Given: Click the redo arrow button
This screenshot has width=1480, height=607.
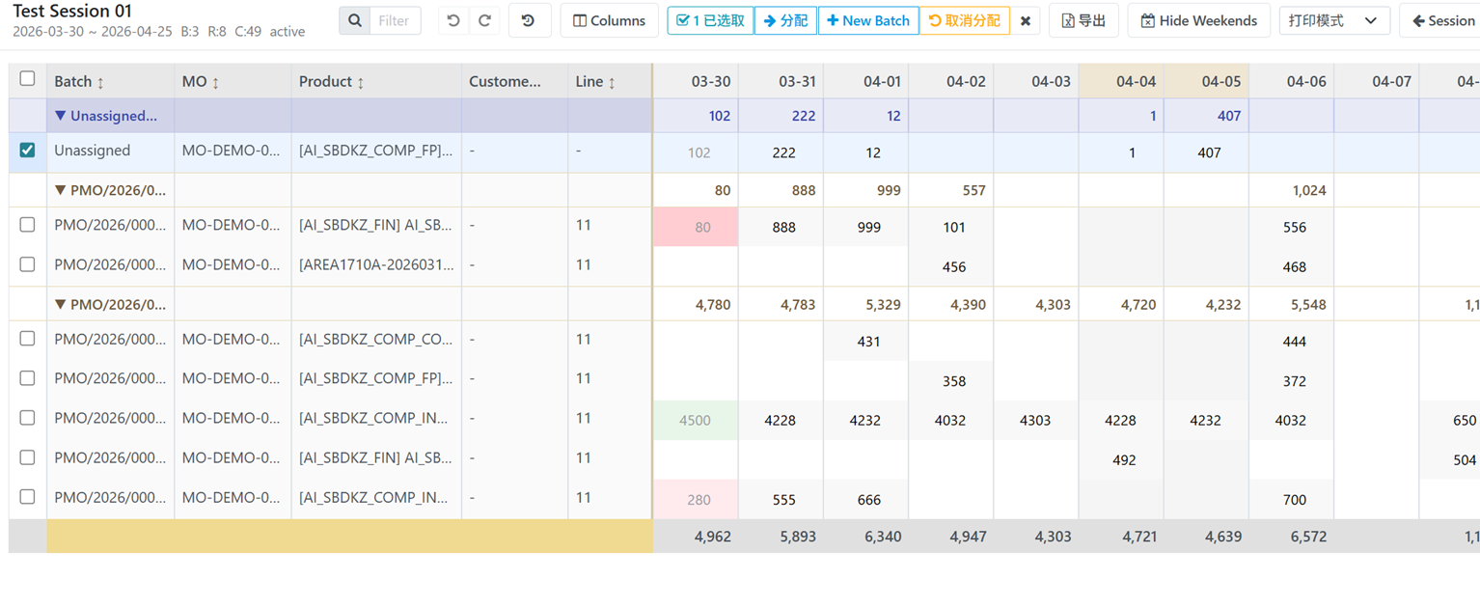Looking at the screenshot, I should pos(484,20).
